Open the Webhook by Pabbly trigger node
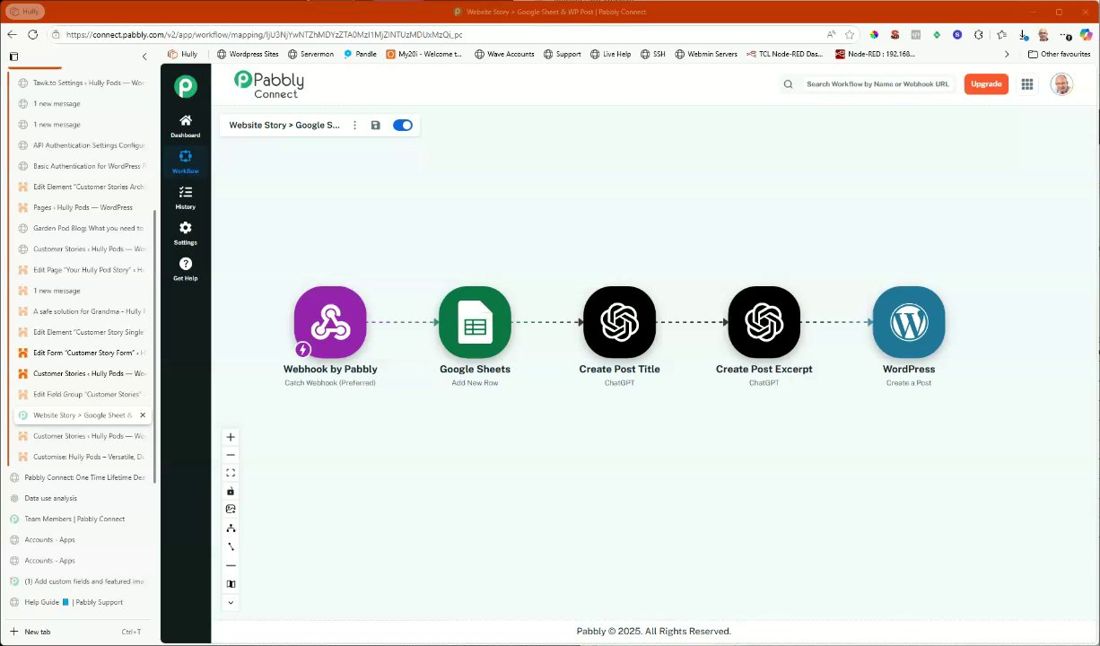Viewport: 1100px width, 646px height. (330, 322)
